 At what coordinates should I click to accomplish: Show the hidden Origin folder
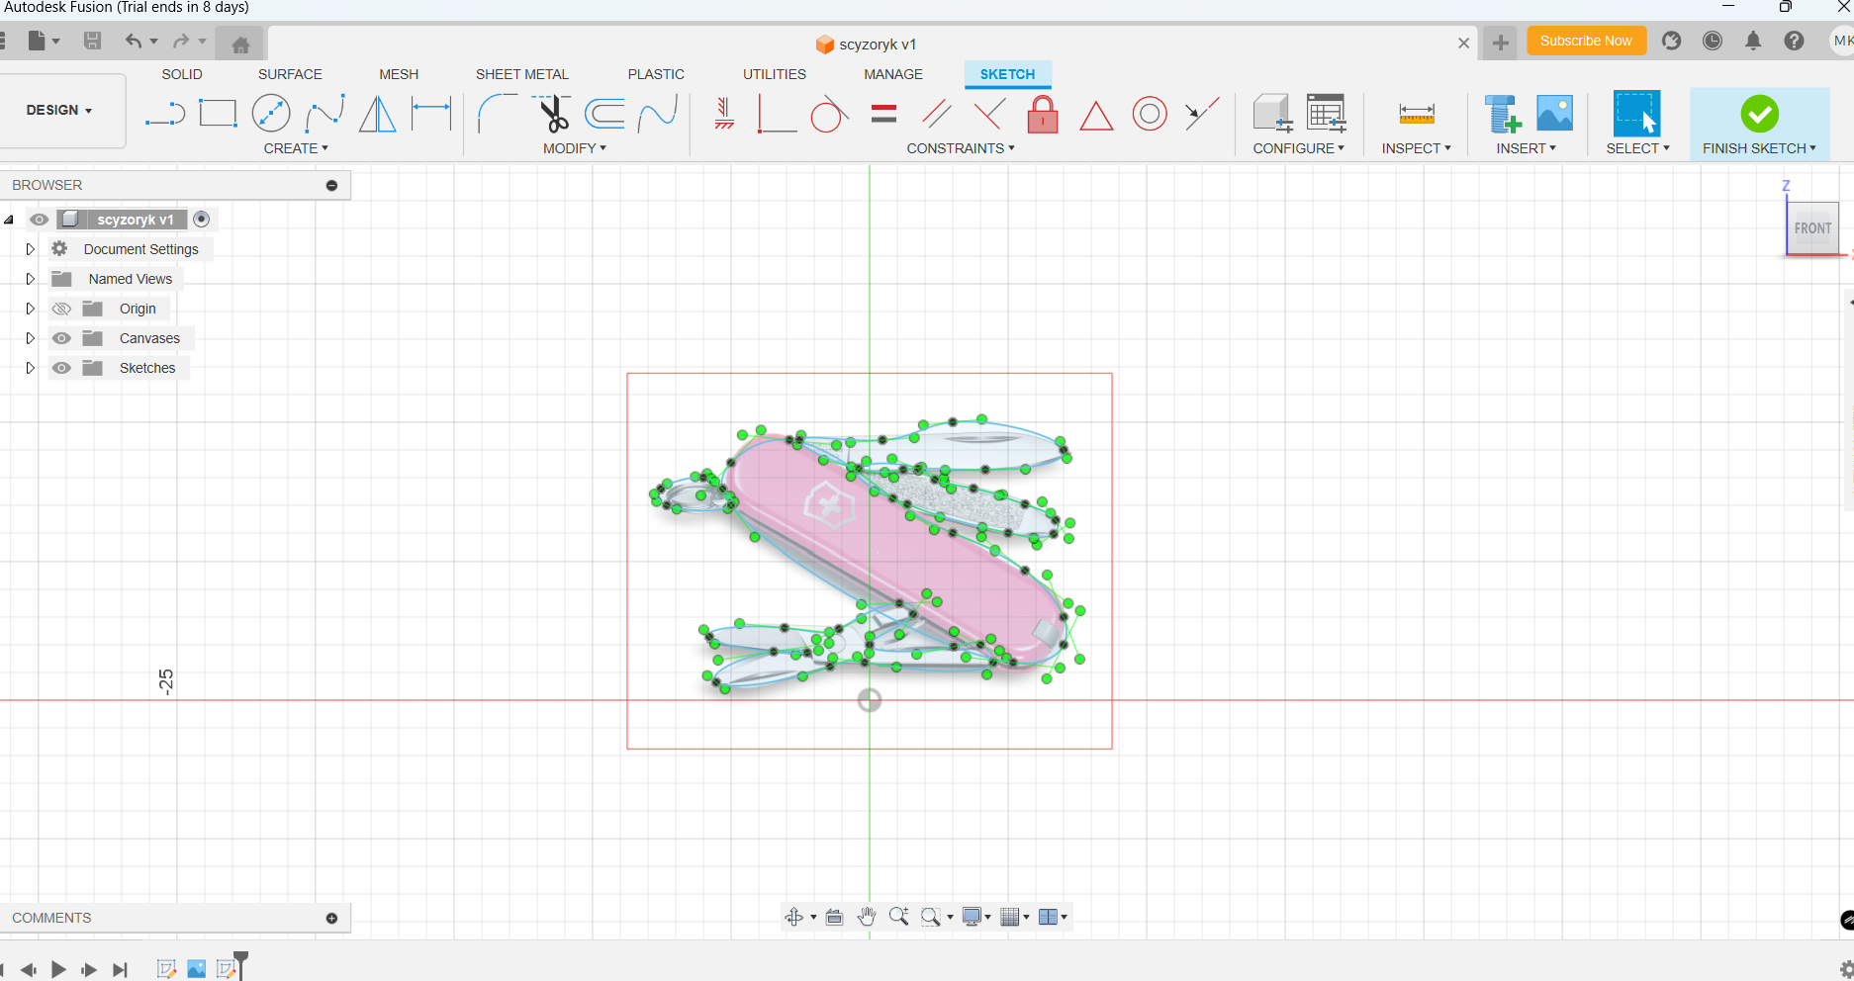point(61,309)
